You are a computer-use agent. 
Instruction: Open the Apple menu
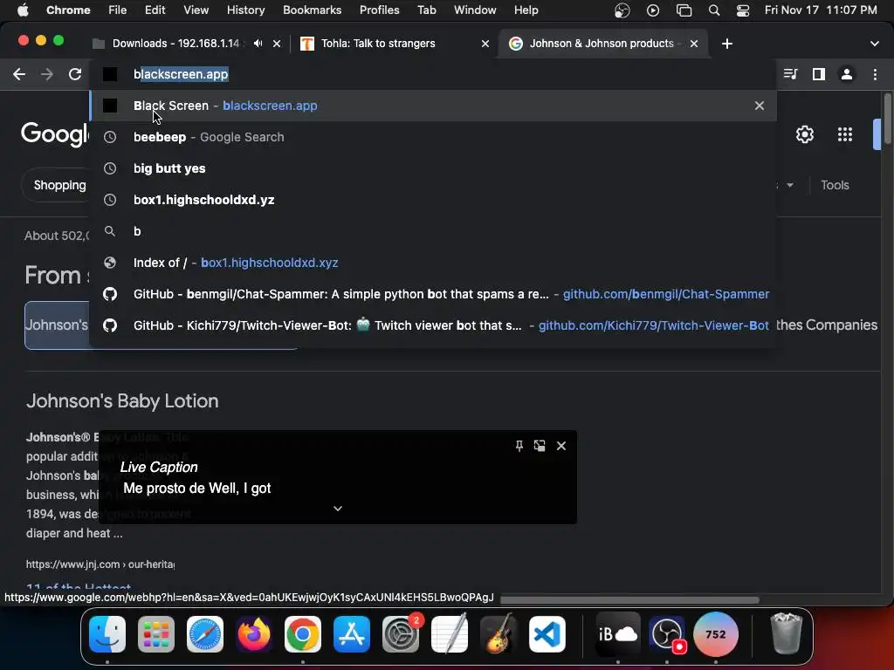click(x=23, y=10)
